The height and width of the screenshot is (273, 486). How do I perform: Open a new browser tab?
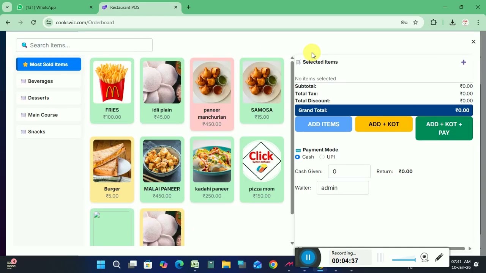click(x=188, y=7)
